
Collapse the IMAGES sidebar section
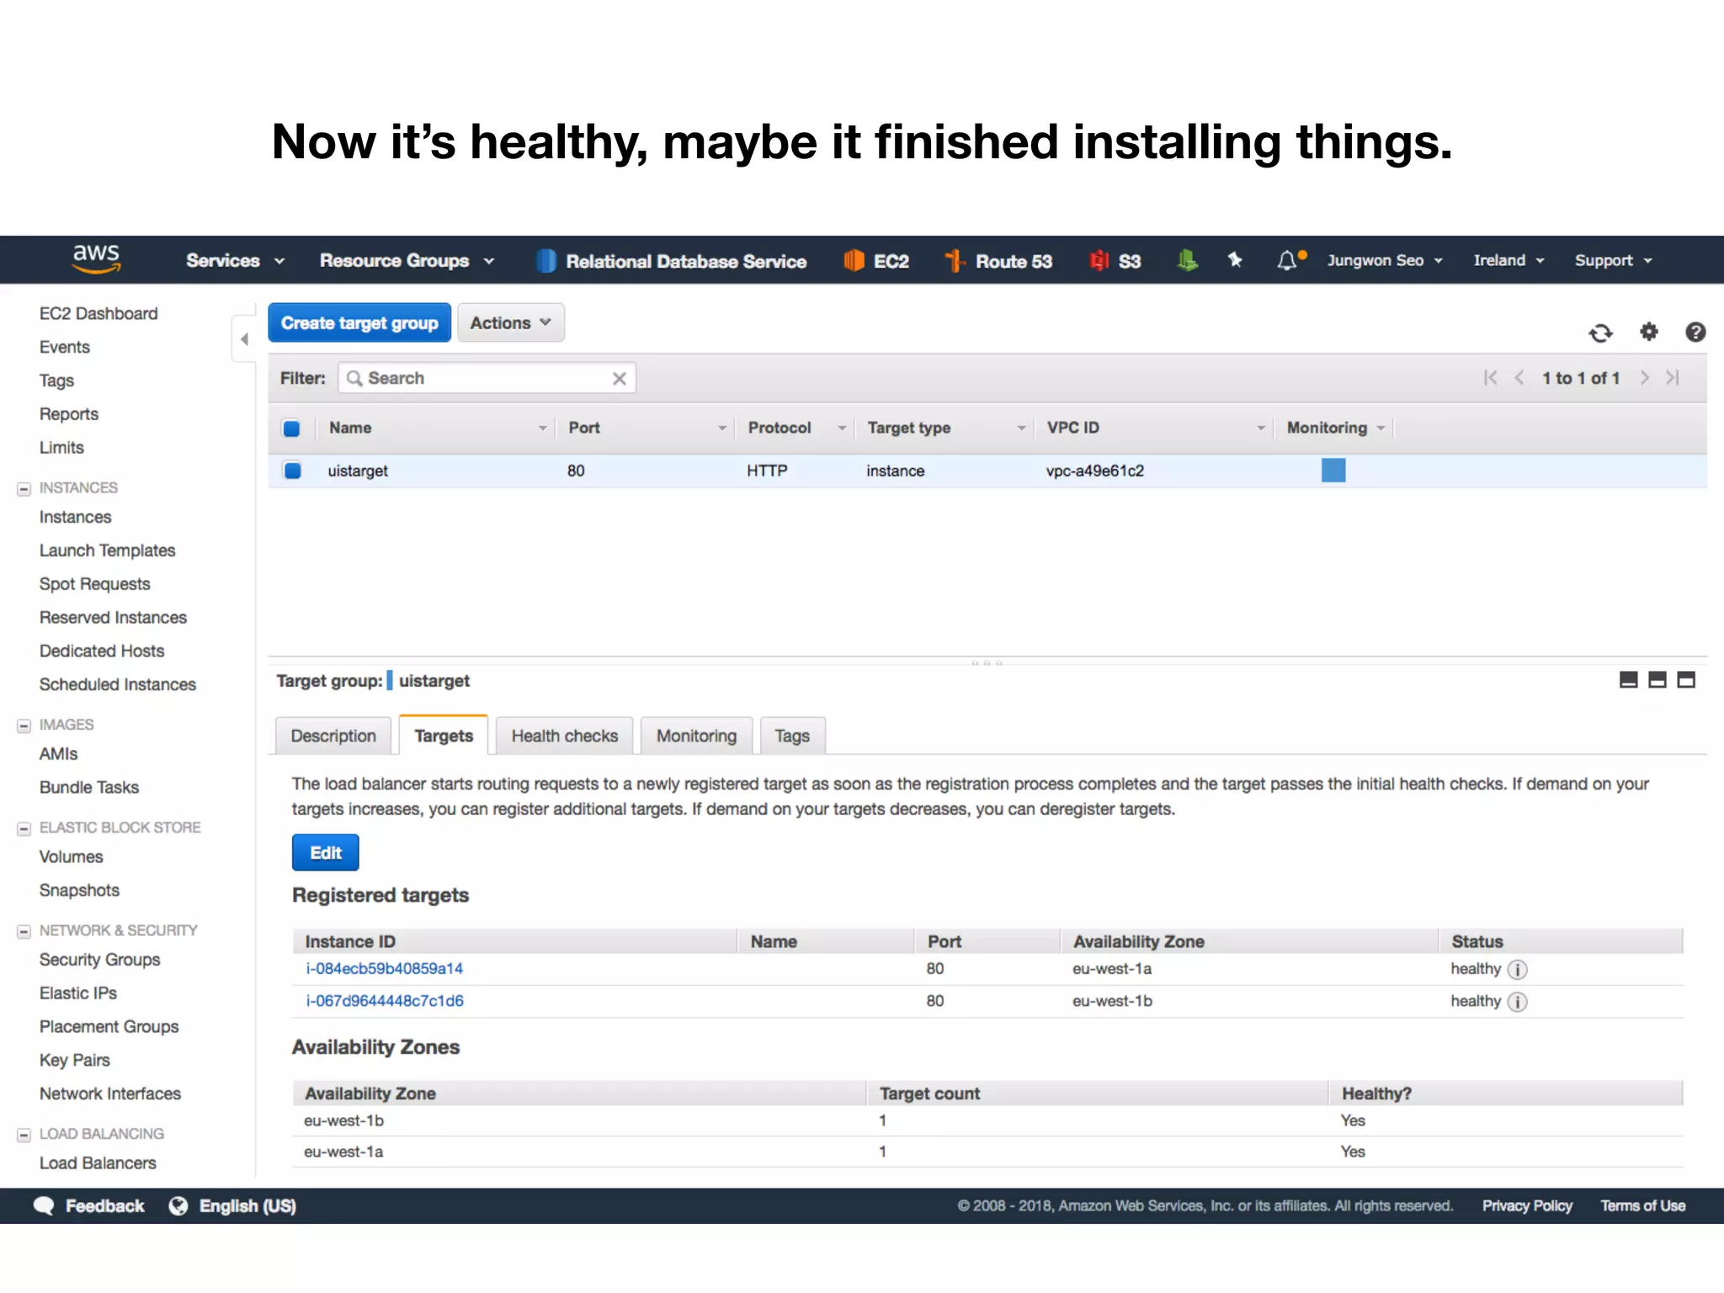[24, 726]
